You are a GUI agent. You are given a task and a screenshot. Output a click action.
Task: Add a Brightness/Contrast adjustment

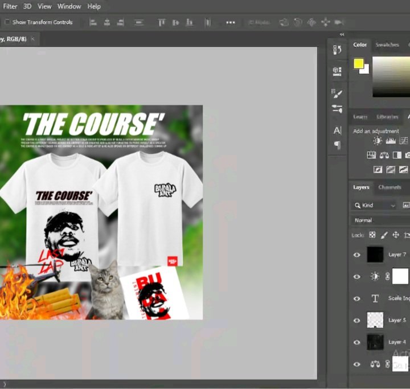click(x=378, y=141)
